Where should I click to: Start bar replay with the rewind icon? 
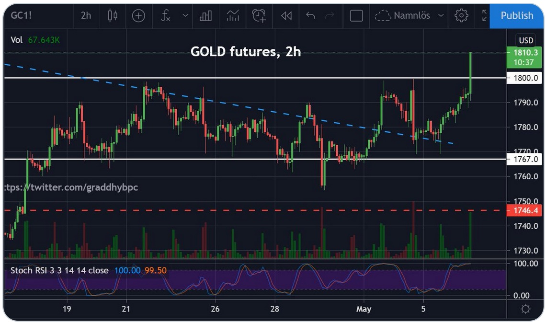pyautogui.click(x=286, y=16)
